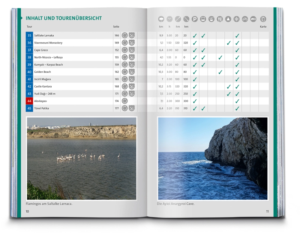
Task: Click the parking P icon
Action: tap(195, 19)
